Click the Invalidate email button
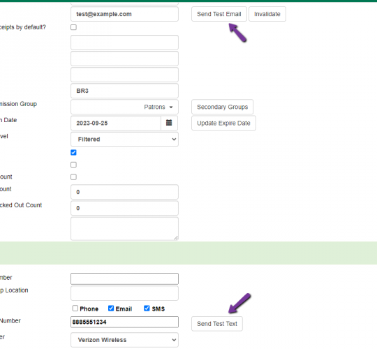This screenshot has height=349, width=377. (x=267, y=14)
